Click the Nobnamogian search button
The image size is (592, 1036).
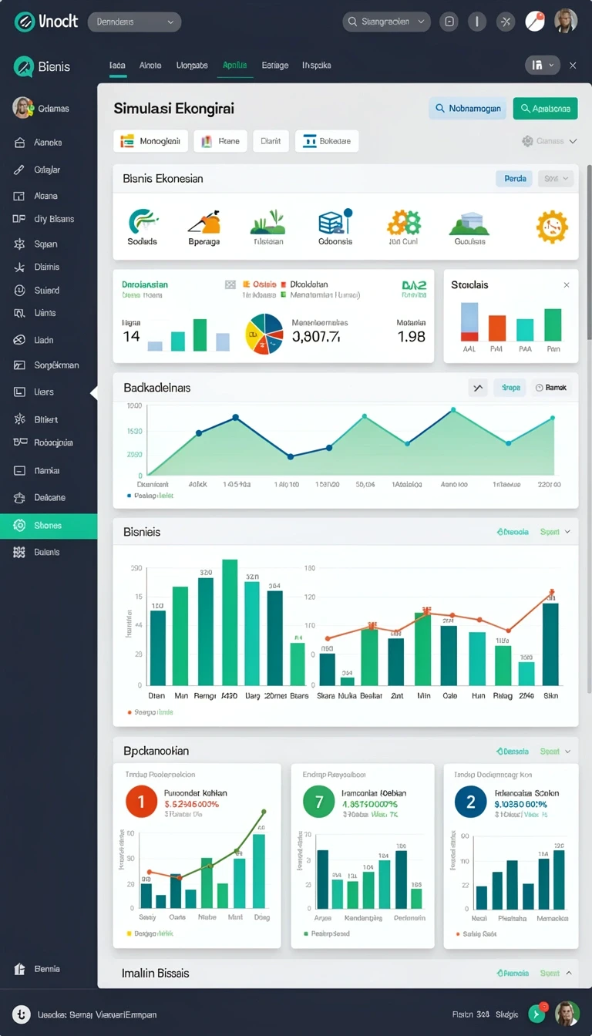(x=468, y=109)
